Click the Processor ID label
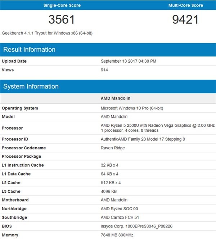 15,139
